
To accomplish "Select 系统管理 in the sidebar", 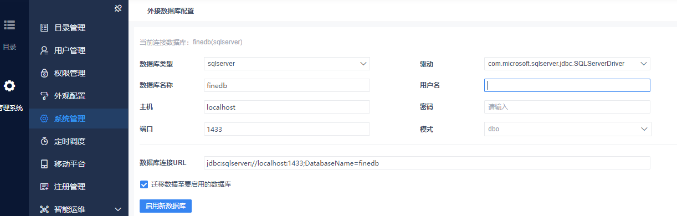I will coord(79,119).
